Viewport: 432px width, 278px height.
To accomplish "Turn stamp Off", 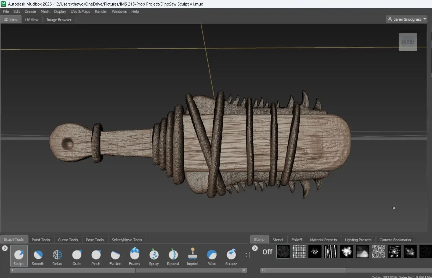I will tap(267, 252).
